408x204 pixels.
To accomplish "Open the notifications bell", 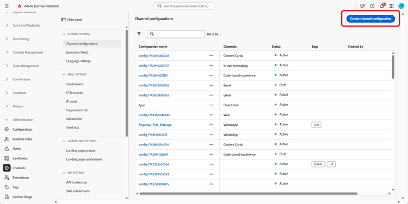I will (x=382, y=6).
